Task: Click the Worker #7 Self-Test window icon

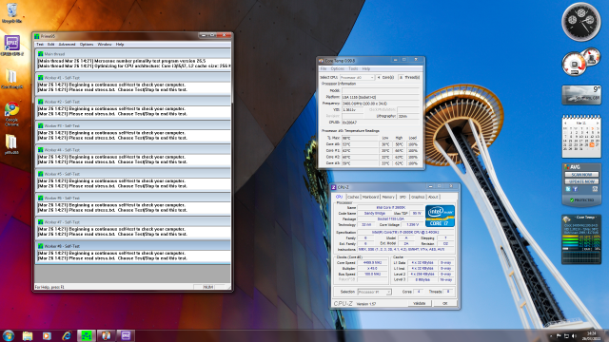Action: (x=40, y=221)
